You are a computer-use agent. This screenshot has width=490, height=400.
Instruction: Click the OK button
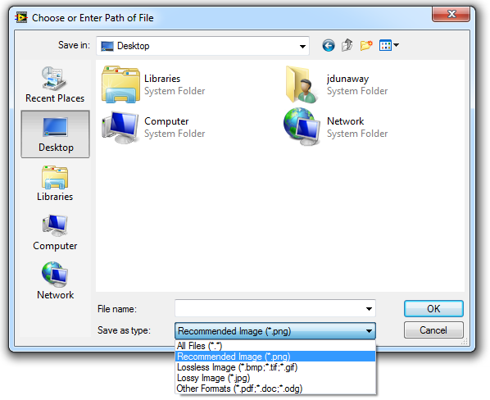click(433, 309)
